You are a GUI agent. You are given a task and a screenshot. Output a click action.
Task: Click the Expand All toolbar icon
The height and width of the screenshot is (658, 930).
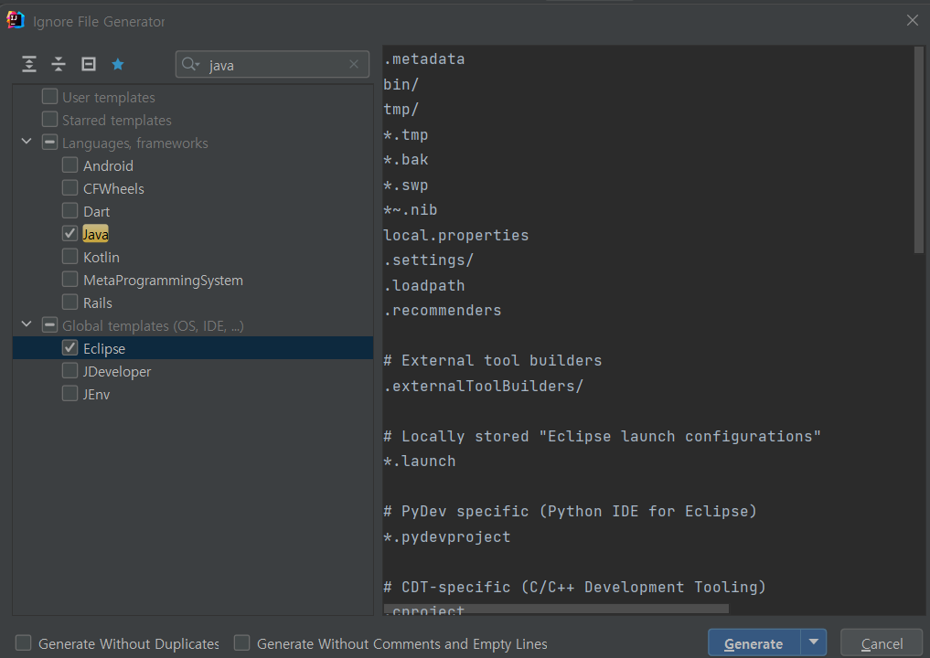click(29, 64)
